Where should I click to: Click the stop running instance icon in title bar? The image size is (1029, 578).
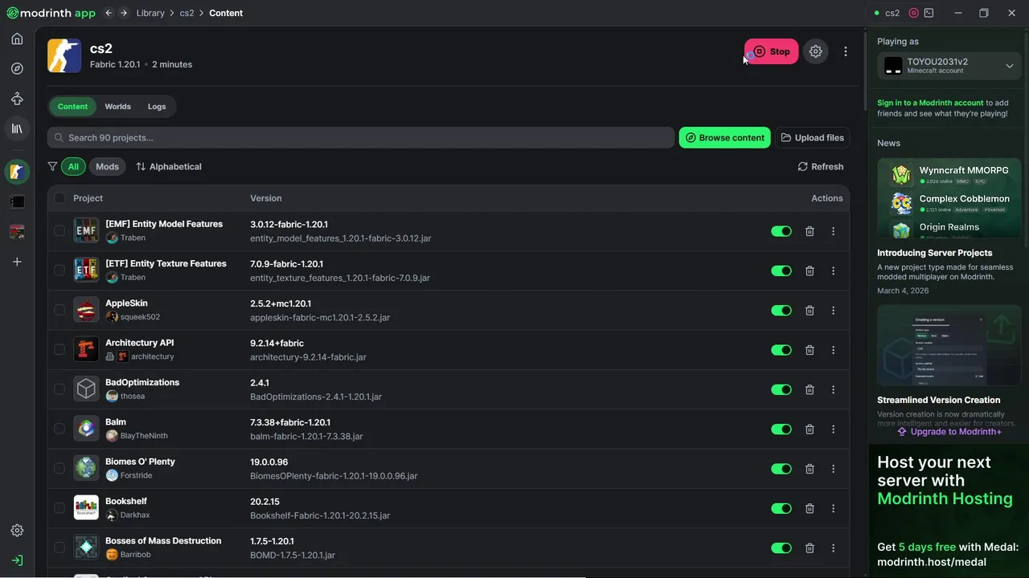pyautogui.click(x=914, y=13)
